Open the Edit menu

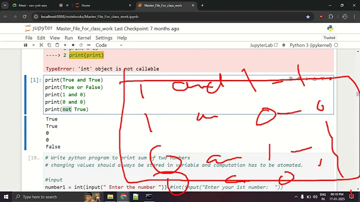(41, 38)
